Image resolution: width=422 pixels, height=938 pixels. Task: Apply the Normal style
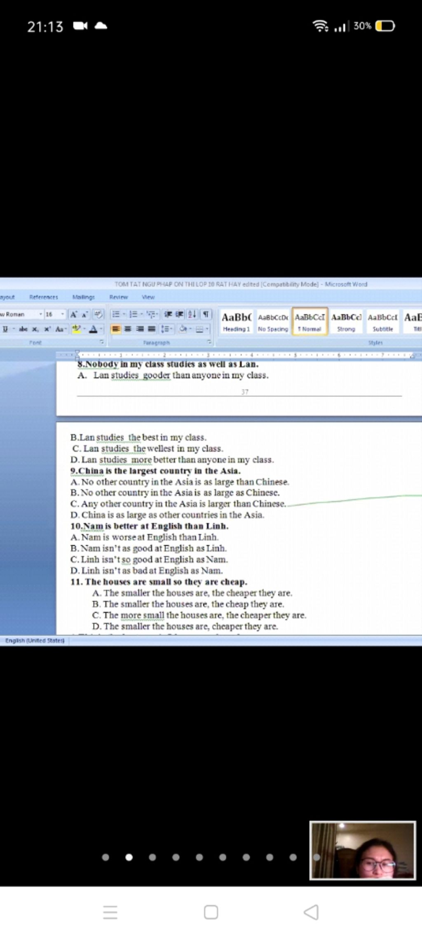pos(309,322)
